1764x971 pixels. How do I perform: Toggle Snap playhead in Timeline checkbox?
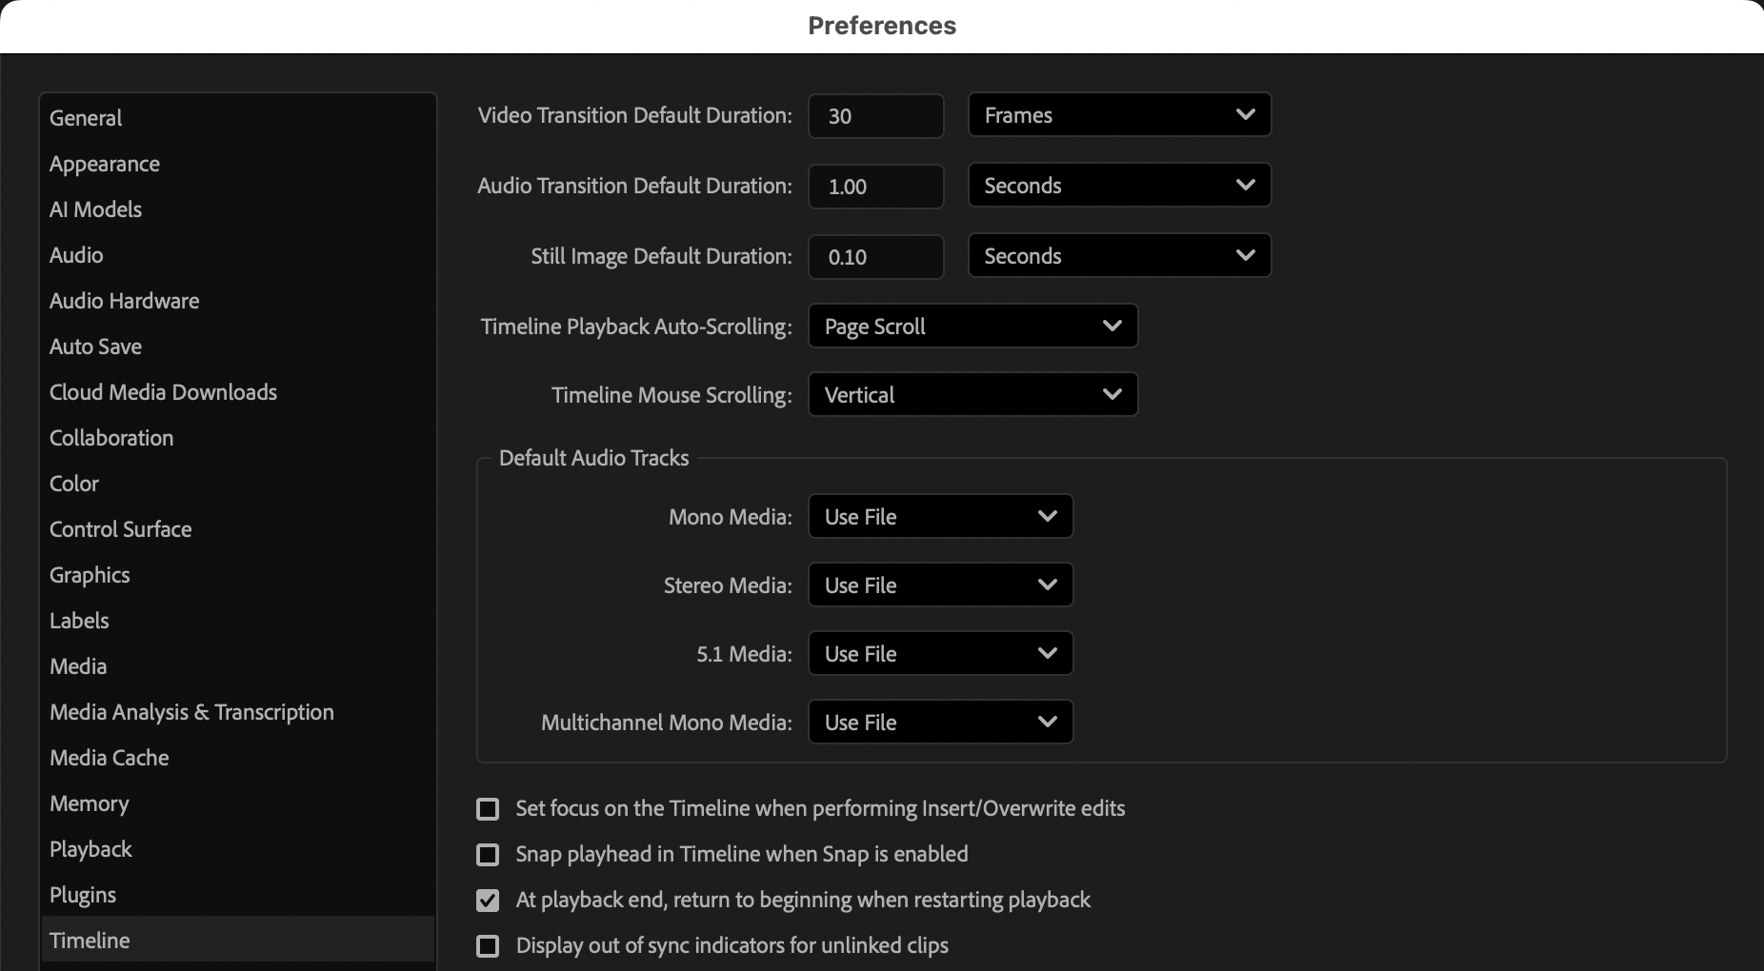[x=488, y=855]
